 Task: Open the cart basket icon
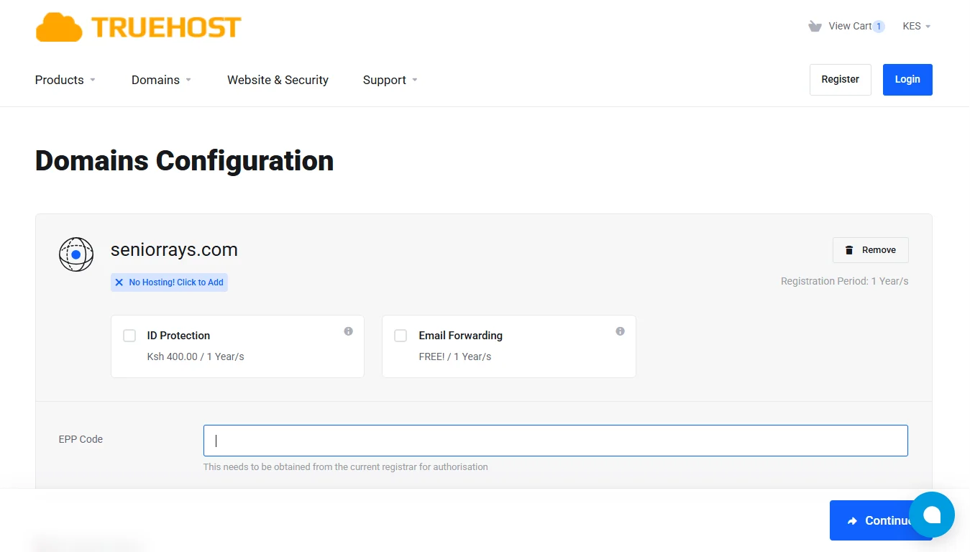(x=815, y=26)
